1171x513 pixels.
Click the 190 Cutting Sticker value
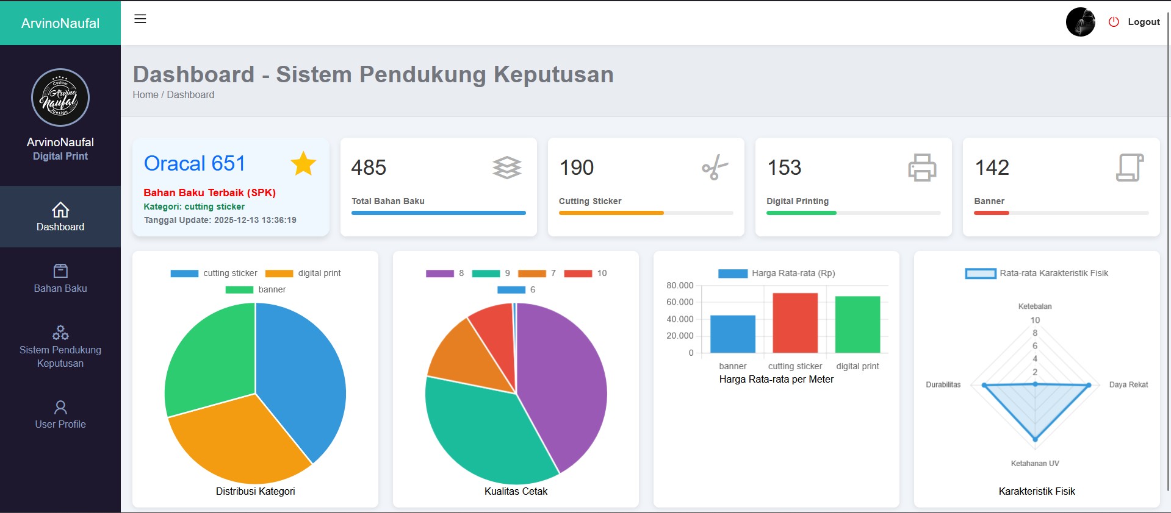click(577, 168)
